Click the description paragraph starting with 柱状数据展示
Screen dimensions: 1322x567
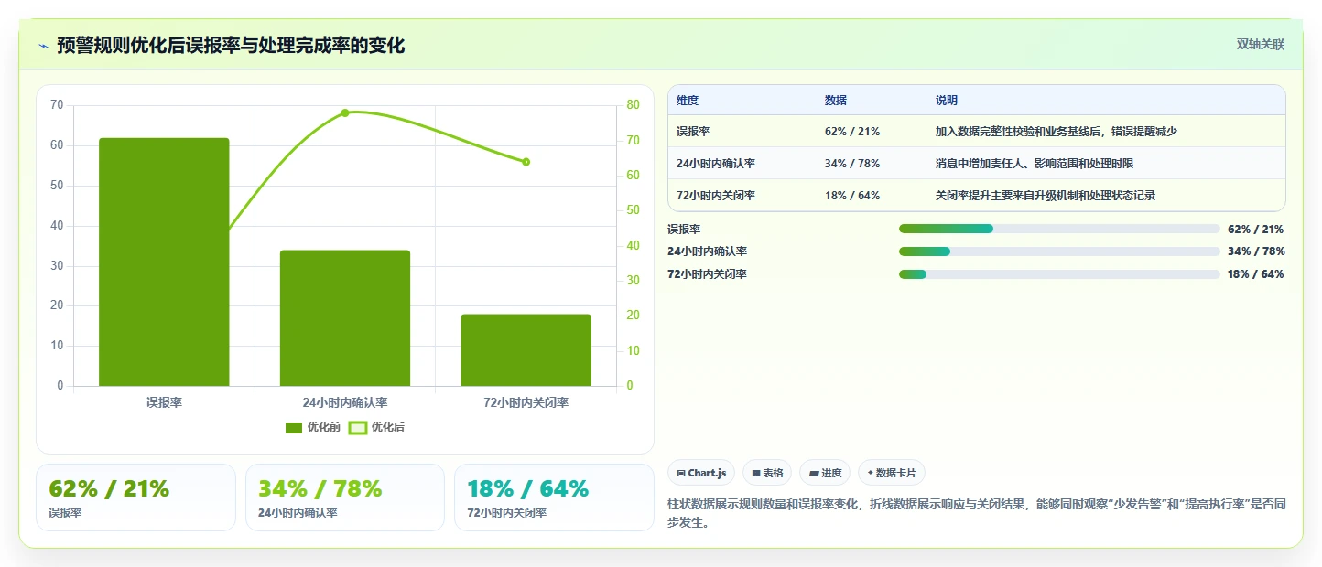(977, 514)
